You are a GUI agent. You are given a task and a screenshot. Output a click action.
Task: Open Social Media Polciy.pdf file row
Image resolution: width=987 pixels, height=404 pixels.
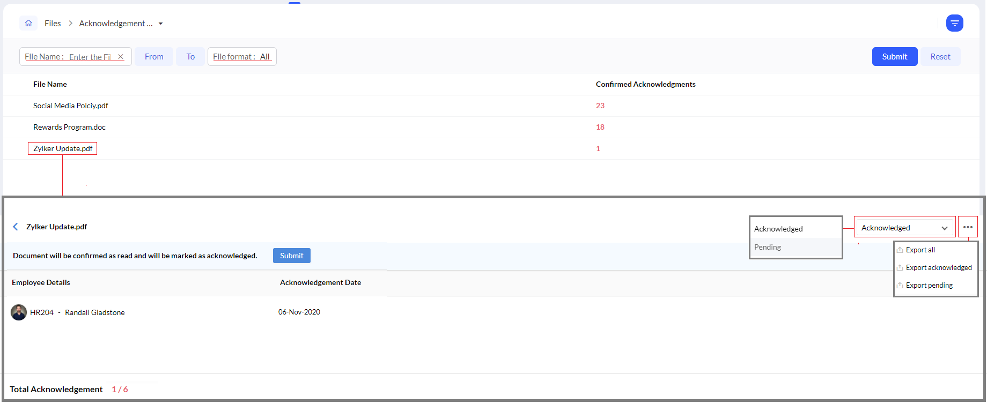click(71, 106)
